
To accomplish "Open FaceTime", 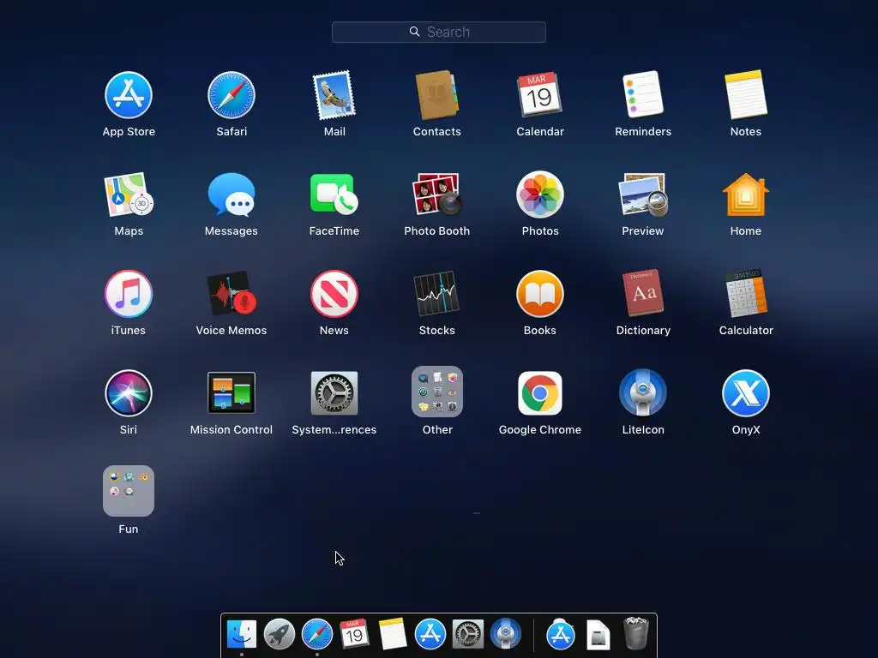I will point(334,194).
